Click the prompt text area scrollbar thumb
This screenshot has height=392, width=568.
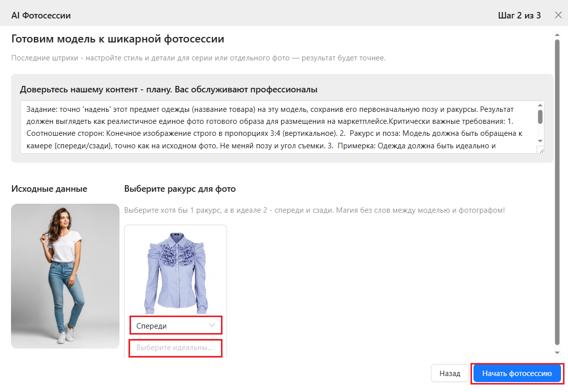tap(540, 117)
